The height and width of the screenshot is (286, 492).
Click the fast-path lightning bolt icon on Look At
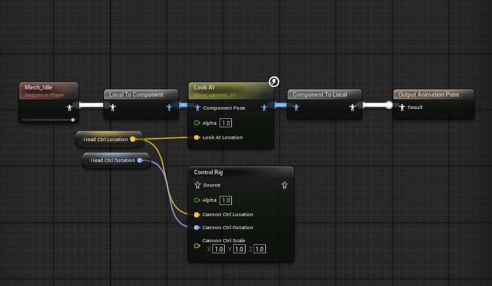274,82
